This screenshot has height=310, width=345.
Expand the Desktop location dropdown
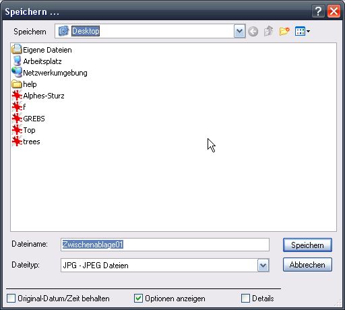pos(239,31)
